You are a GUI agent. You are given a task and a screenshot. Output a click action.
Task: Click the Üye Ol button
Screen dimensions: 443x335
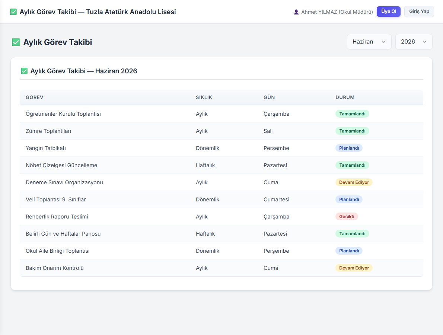pos(389,12)
